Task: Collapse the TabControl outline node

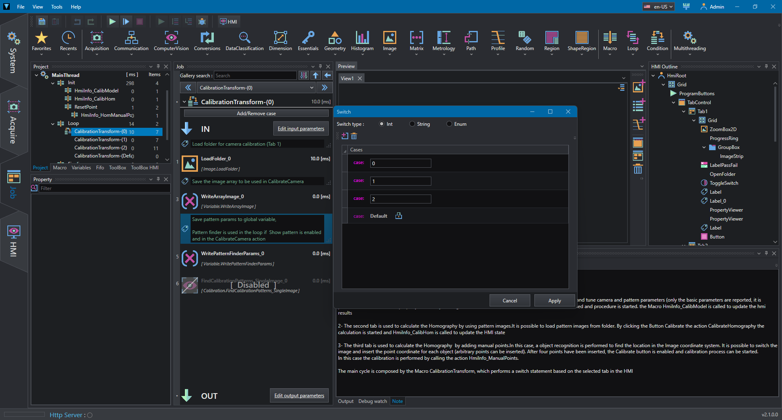Action: pos(673,103)
